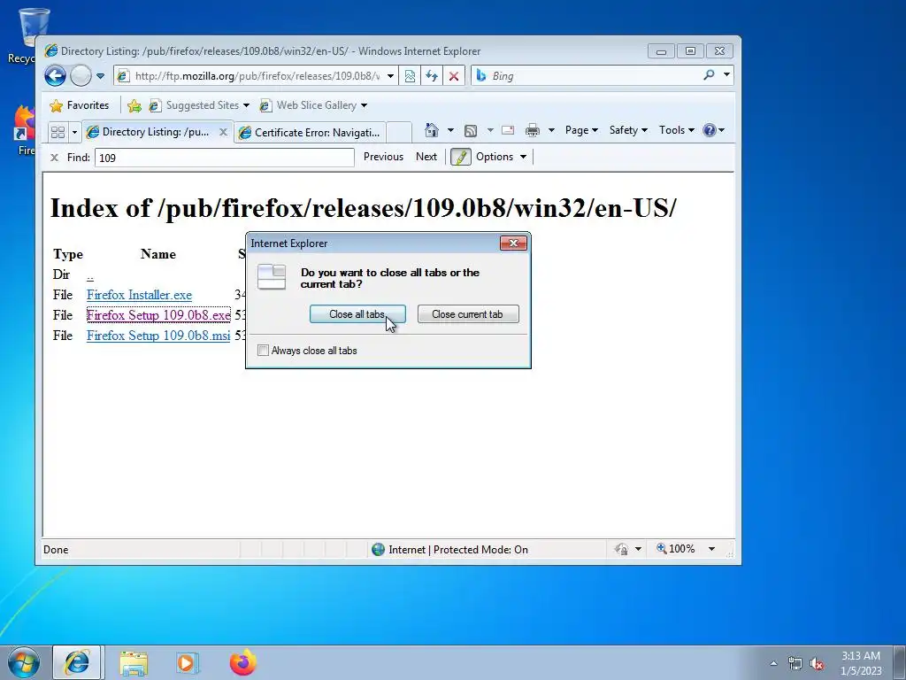Toggle highlight all matches icon

point(460,157)
